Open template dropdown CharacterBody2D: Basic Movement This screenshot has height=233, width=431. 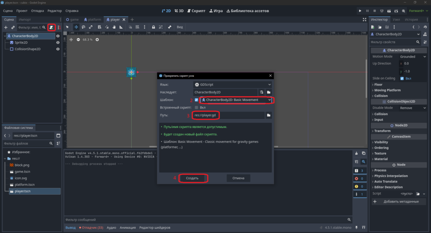(x=236, y=100)
